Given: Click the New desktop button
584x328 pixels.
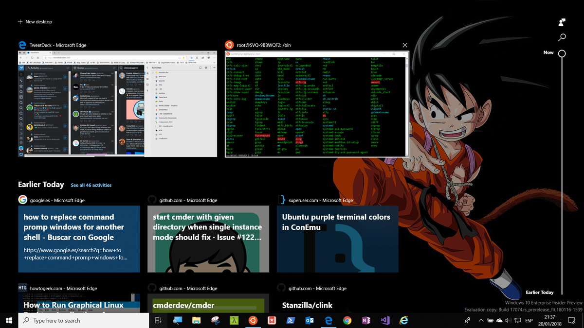Looking at the screenshot, I should [x=35, y=22].
